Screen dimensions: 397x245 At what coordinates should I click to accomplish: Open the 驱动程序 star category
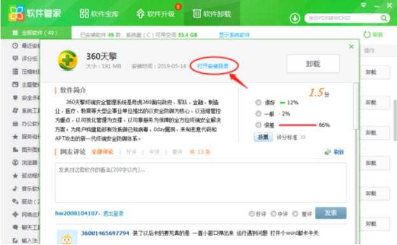click(x=25, y=176)
